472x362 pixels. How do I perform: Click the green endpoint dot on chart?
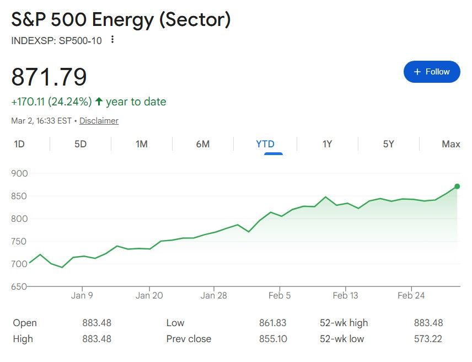click(457, 187)
